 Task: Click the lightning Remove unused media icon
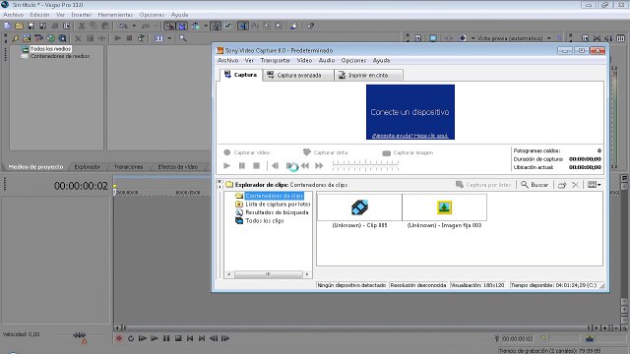(x=16, y=38)
